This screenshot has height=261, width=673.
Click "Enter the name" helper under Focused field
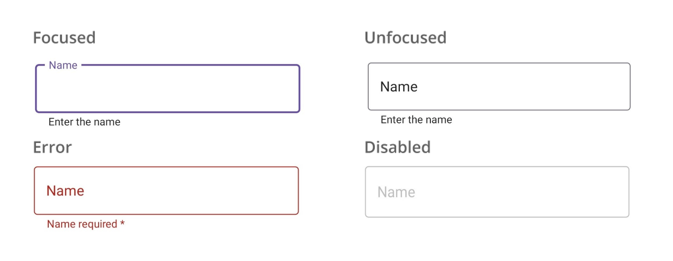pyautogui.click(x=84, y=122)
